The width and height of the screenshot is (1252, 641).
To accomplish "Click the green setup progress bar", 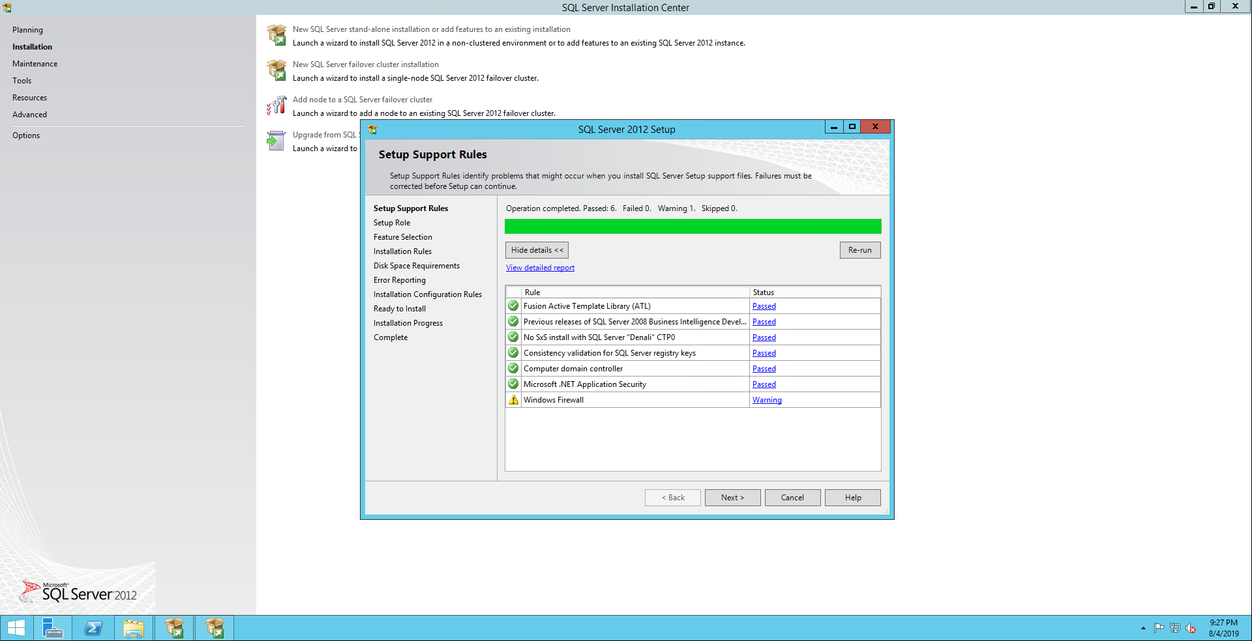I will coord(693,226).
